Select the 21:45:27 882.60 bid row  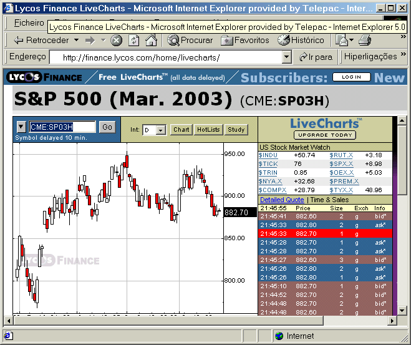[325, 260]
